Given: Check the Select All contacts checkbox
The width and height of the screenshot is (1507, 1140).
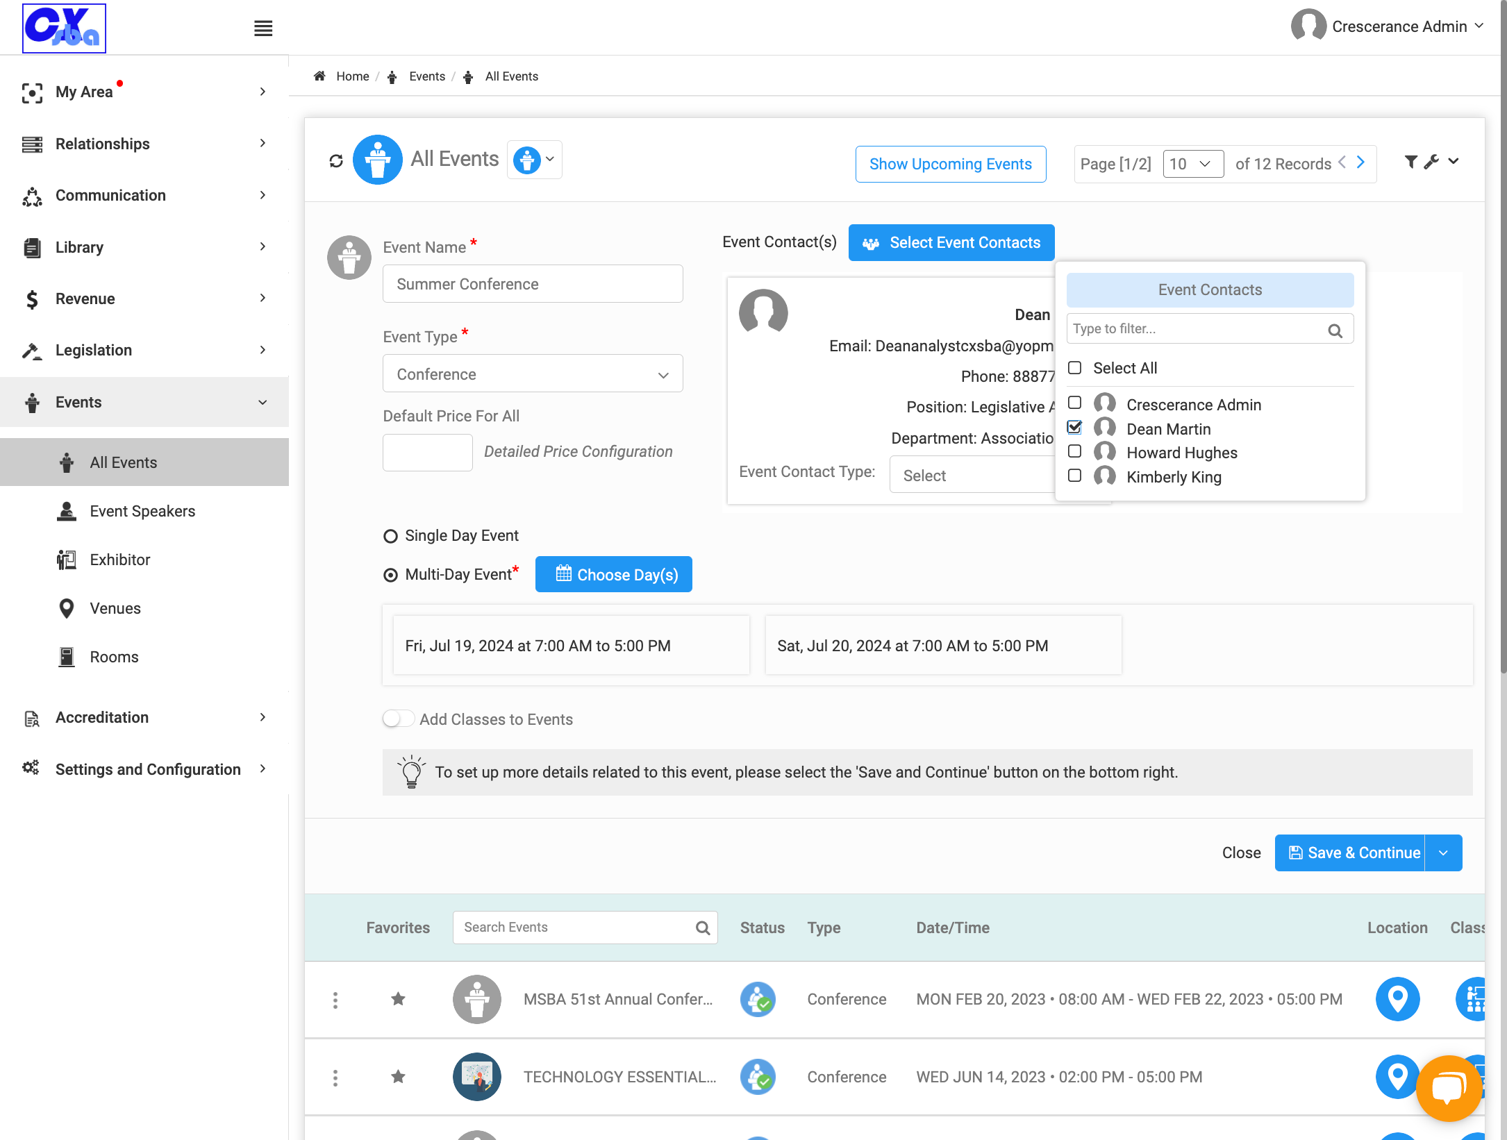Looking at the screenshot, I should [1074, 368].
